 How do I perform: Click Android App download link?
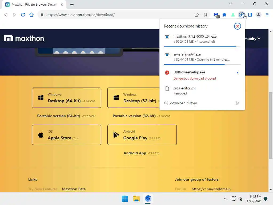coord(141,153)
